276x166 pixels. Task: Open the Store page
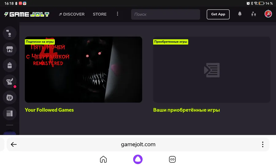click(x=100, y=14)
